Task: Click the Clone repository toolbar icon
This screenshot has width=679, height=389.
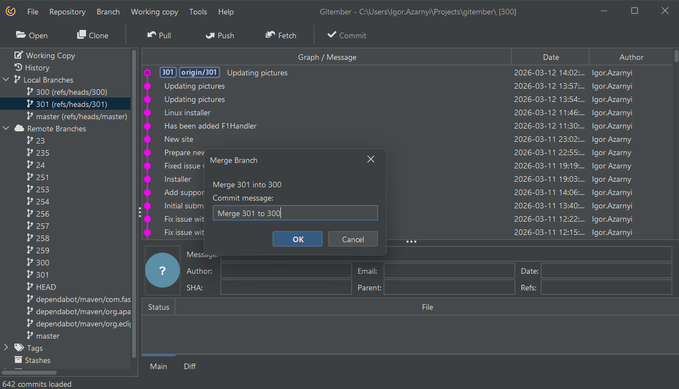Action: tap(82, 35)
